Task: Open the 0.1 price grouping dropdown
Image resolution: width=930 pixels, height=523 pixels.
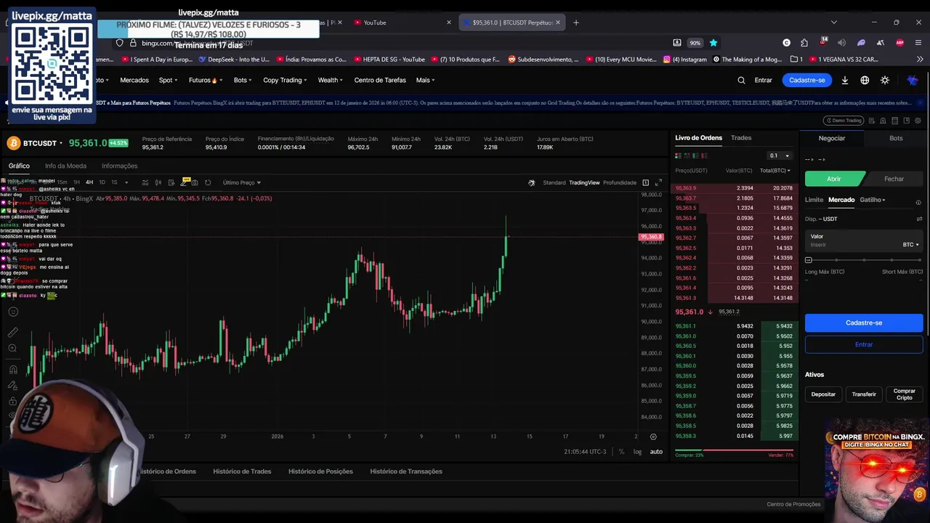Action: point(780,155)
